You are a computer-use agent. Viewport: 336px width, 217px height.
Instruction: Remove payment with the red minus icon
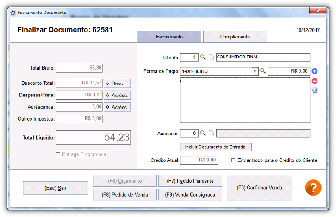pos(315,81)
